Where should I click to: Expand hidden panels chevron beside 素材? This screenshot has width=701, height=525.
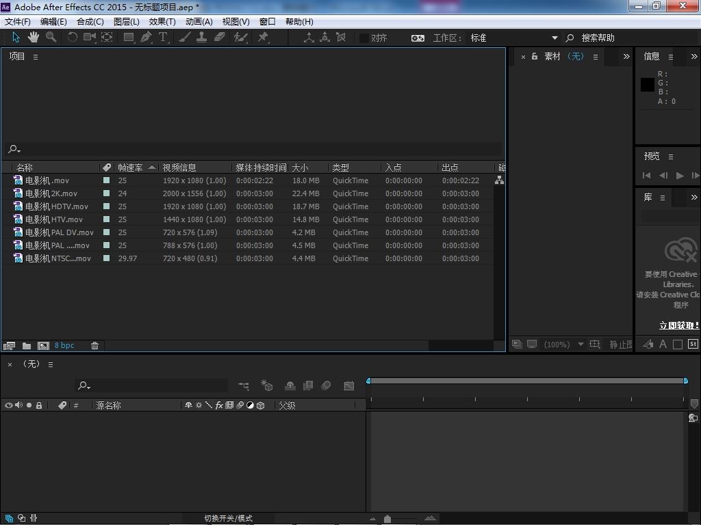coord(626,56)
